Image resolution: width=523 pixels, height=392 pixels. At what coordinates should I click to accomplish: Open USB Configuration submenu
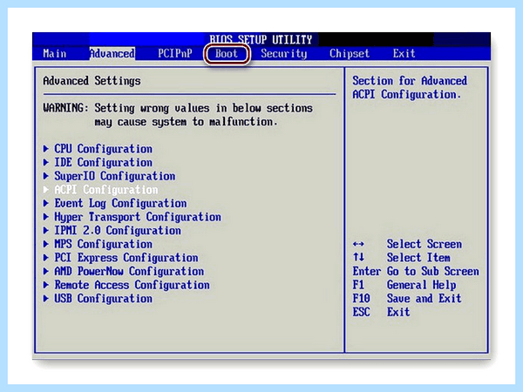tap(104, 299)
